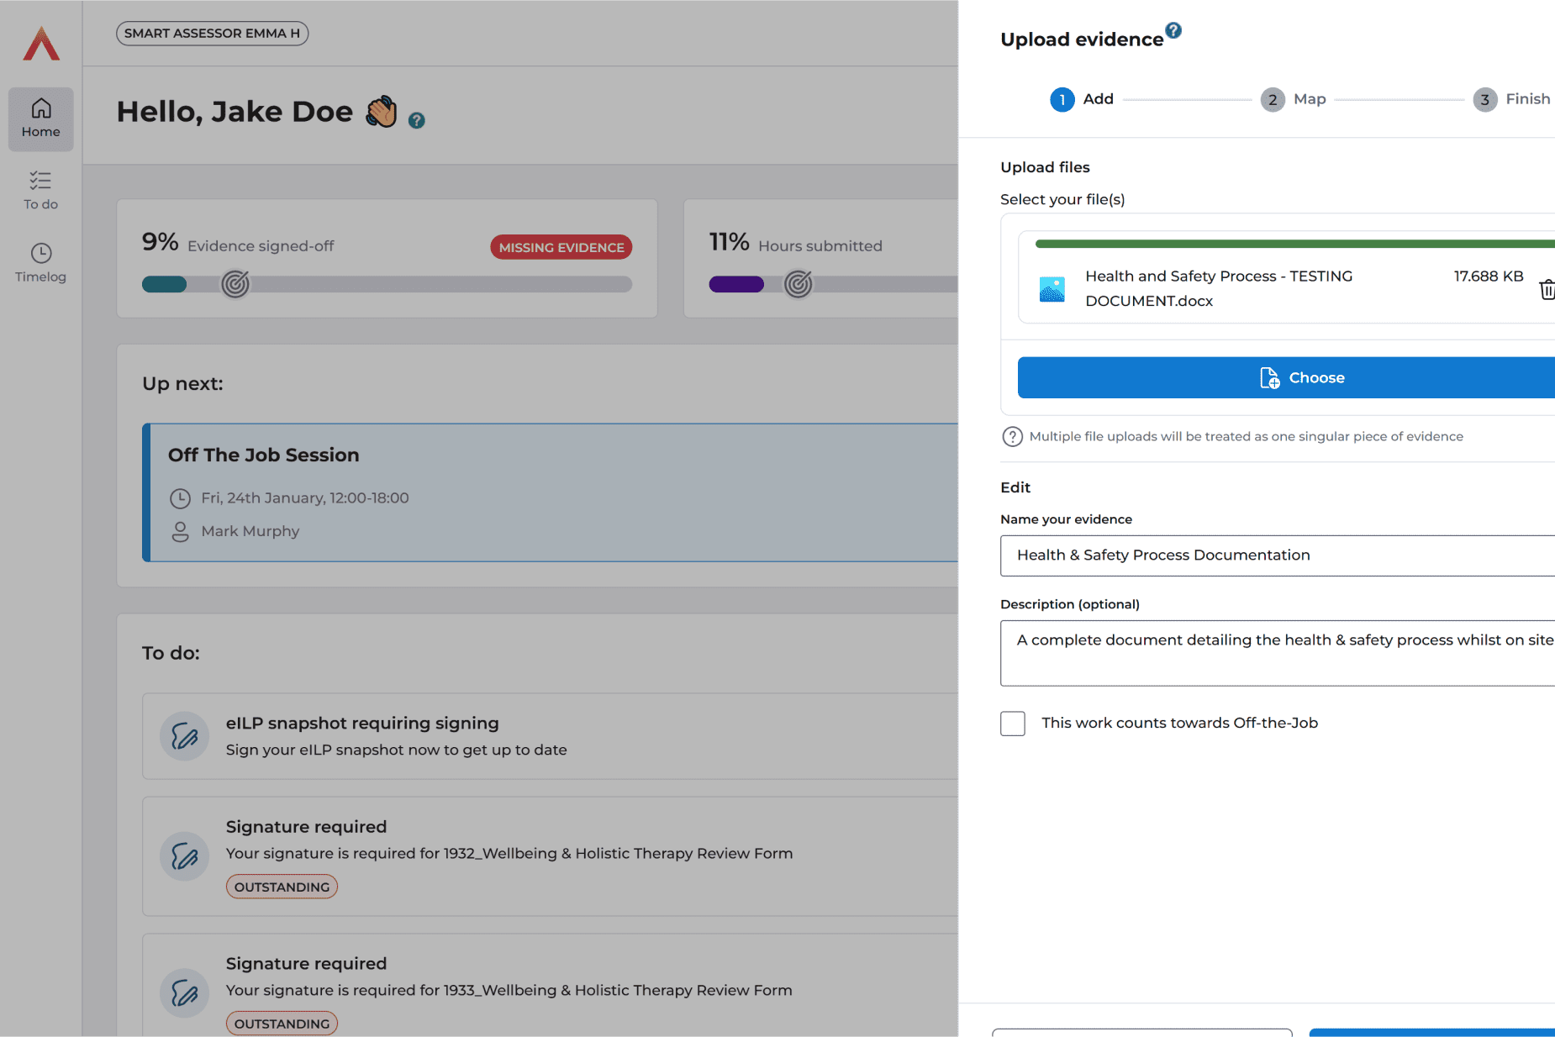The image size is (1555, 1037).
Task: Click the uploaded docx file thumbnail icon
Action: [x=1052, y=289]
